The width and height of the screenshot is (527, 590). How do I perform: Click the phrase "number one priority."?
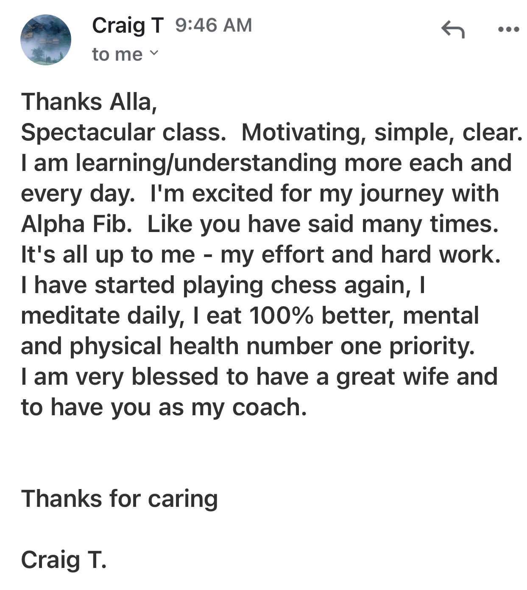click(360, 347)
